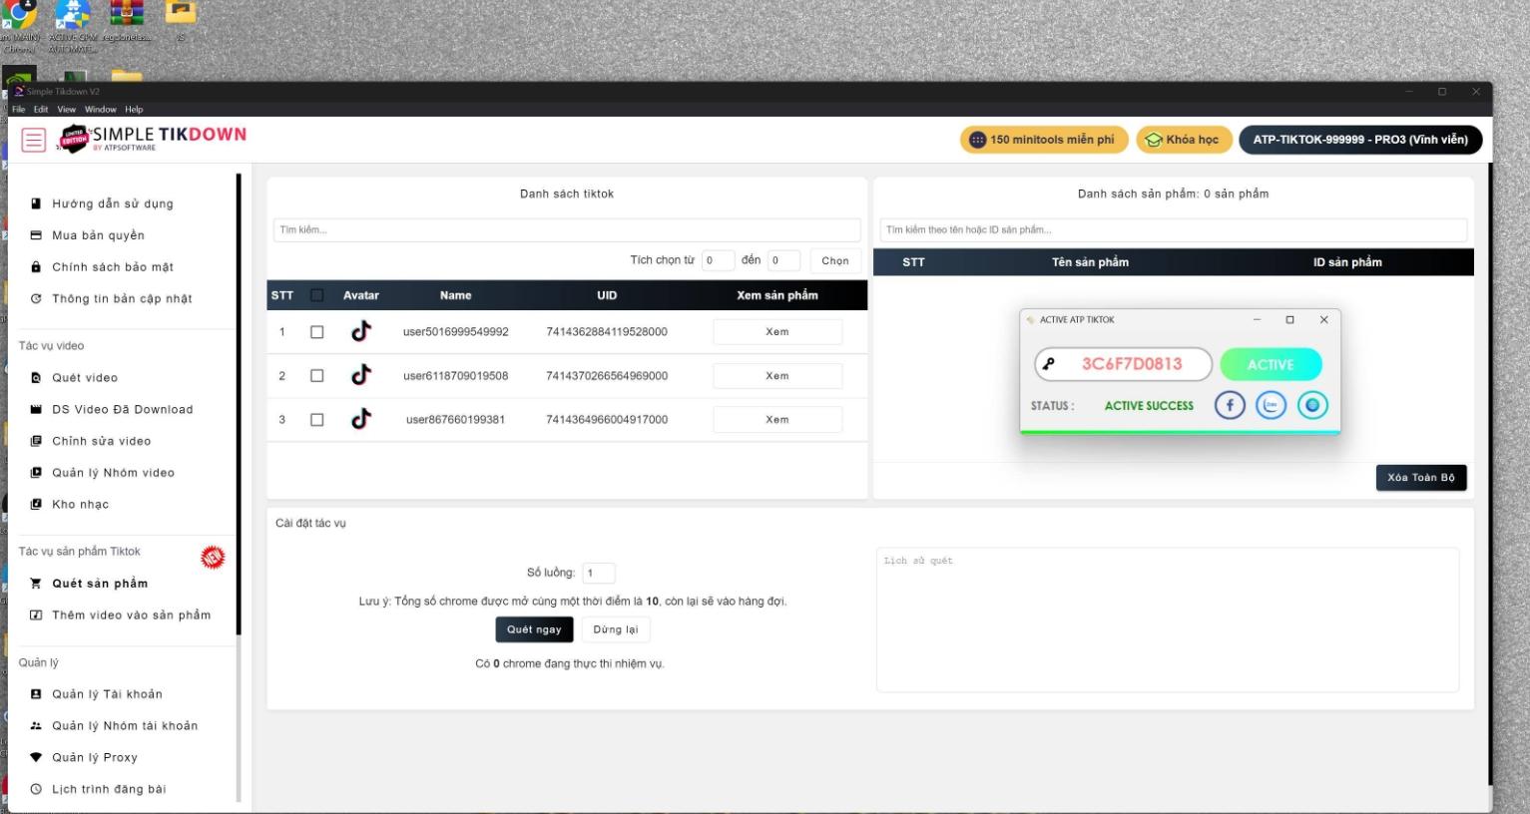The image size is (1530, 814).
Task: Toggle the select-all checkbox in table header
Action: click(x=317, y=295)
